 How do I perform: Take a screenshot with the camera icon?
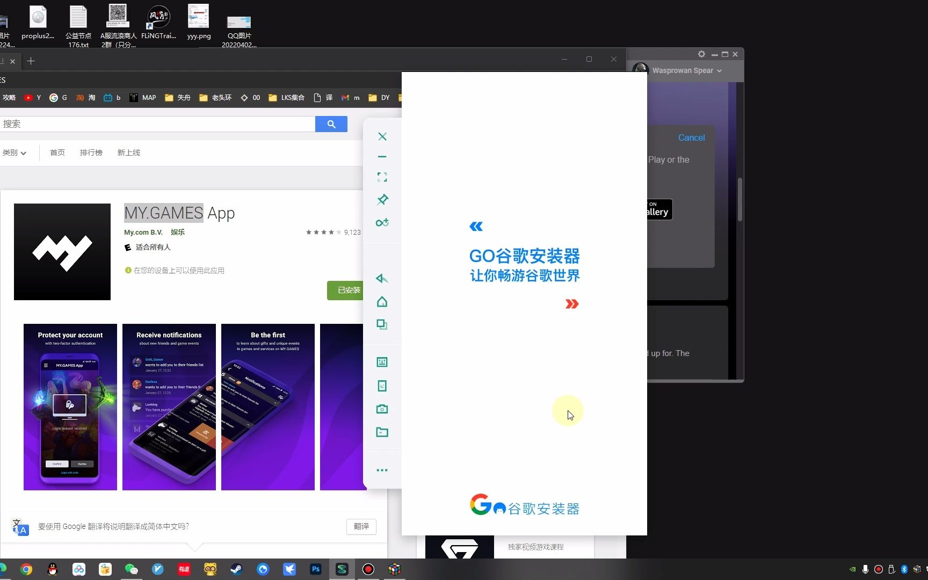pyautogui.click(x=382, y=409)
